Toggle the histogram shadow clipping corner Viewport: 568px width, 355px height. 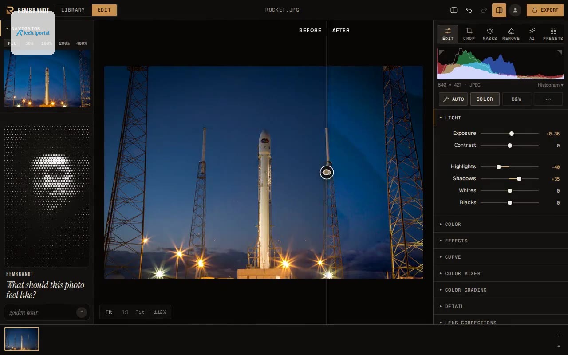441,52
